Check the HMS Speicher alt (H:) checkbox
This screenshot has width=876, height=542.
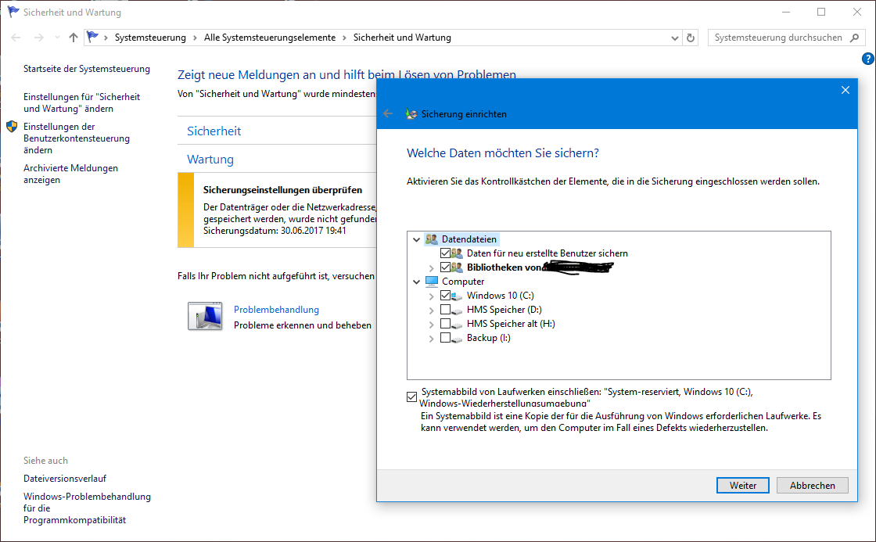(445, 324)
